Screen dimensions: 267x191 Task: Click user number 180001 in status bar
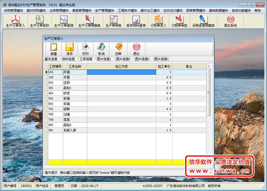point(26,186)
